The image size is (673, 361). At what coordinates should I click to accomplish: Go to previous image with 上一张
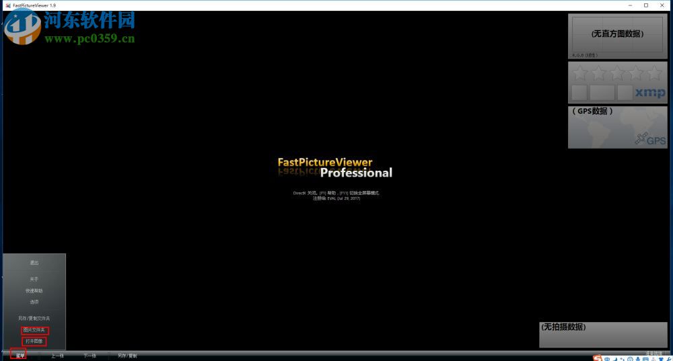click(x=57, y=356)
